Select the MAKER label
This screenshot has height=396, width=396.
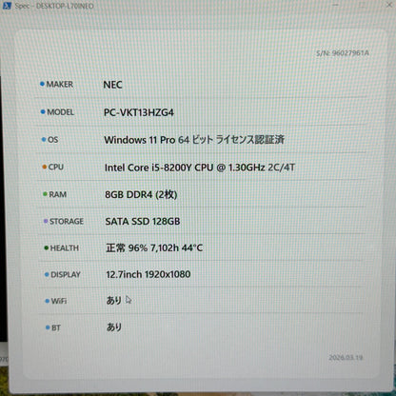(x=60, y=84)
